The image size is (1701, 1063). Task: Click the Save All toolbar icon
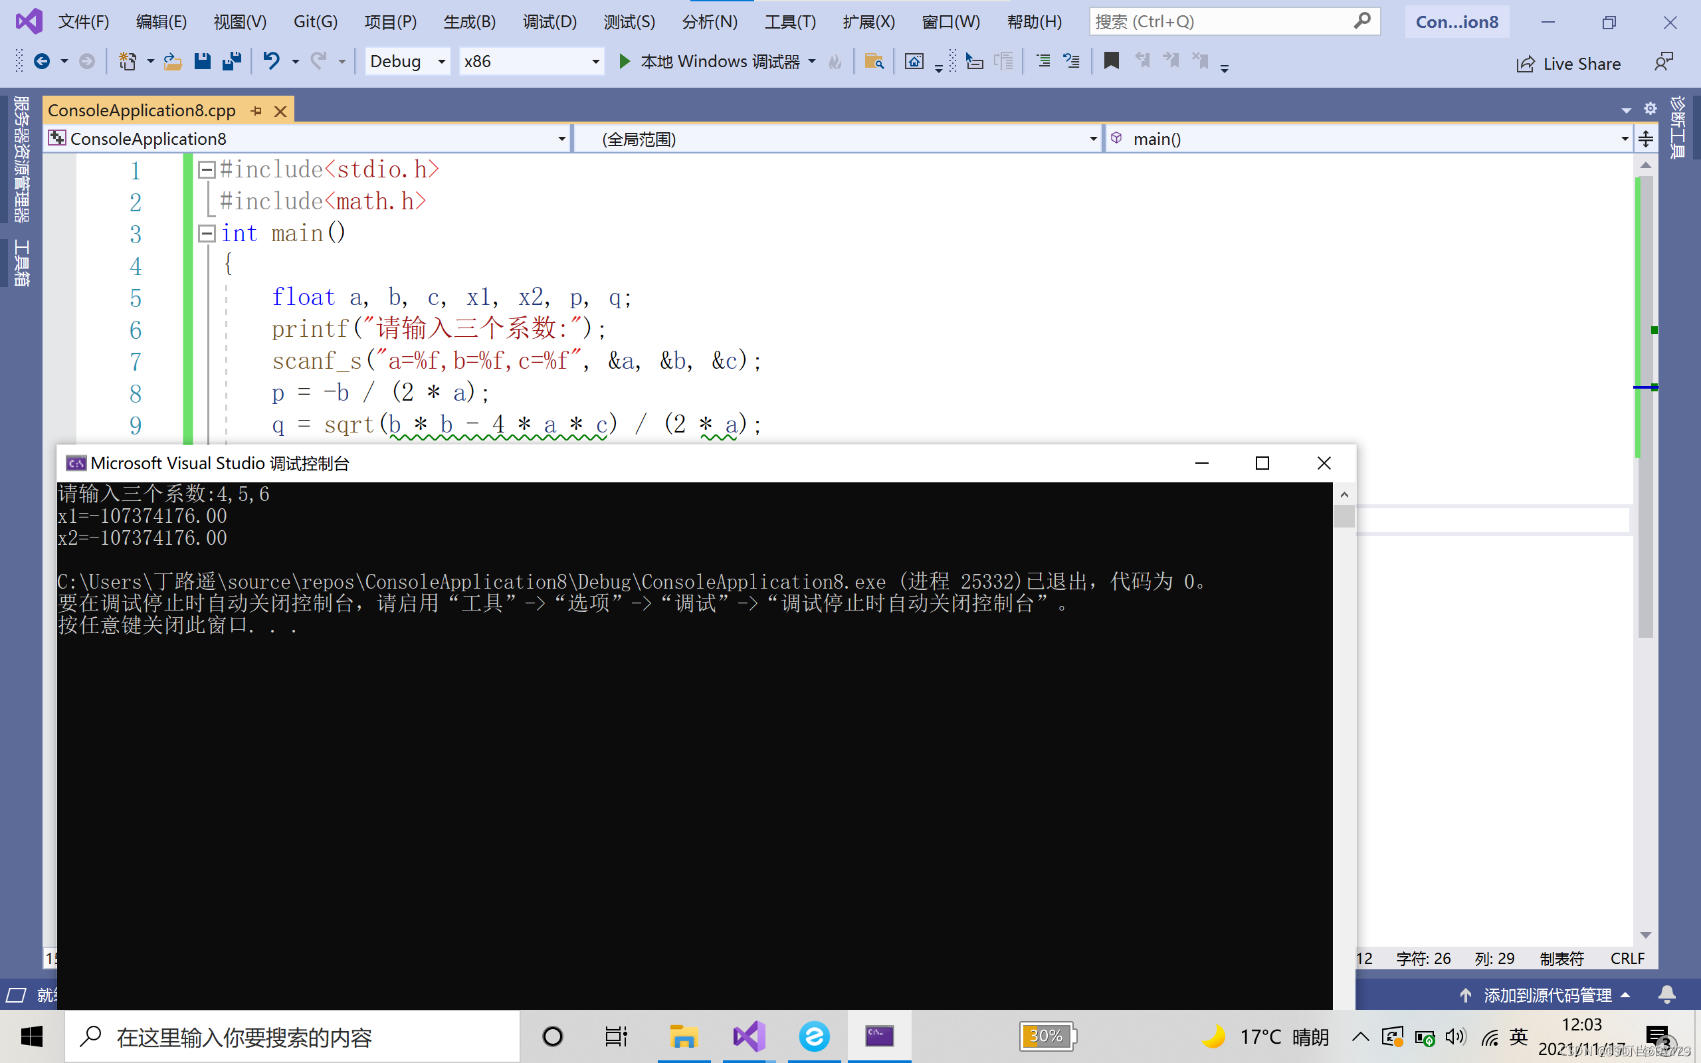tap(231, 62)
